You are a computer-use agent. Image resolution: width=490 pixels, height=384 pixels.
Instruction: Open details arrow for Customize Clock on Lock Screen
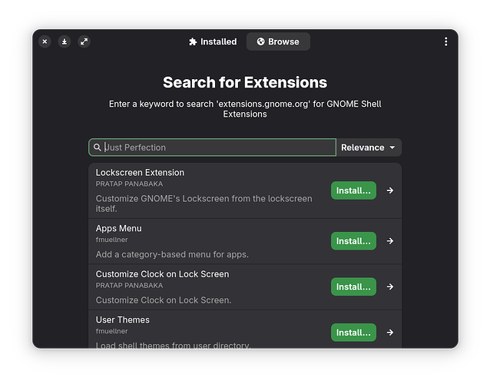[x=390, y=286]
